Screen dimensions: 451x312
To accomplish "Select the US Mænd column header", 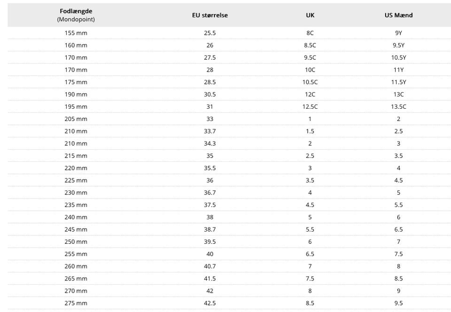I will (398, 15).
